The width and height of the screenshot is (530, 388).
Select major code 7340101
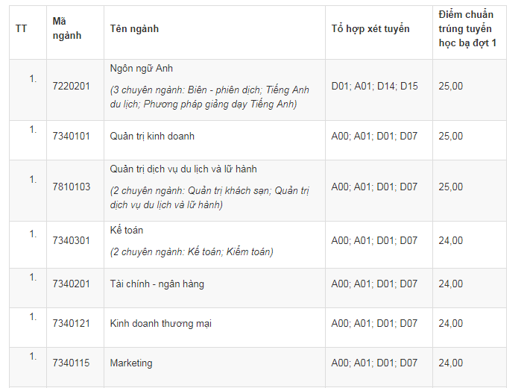click(71, 137)
